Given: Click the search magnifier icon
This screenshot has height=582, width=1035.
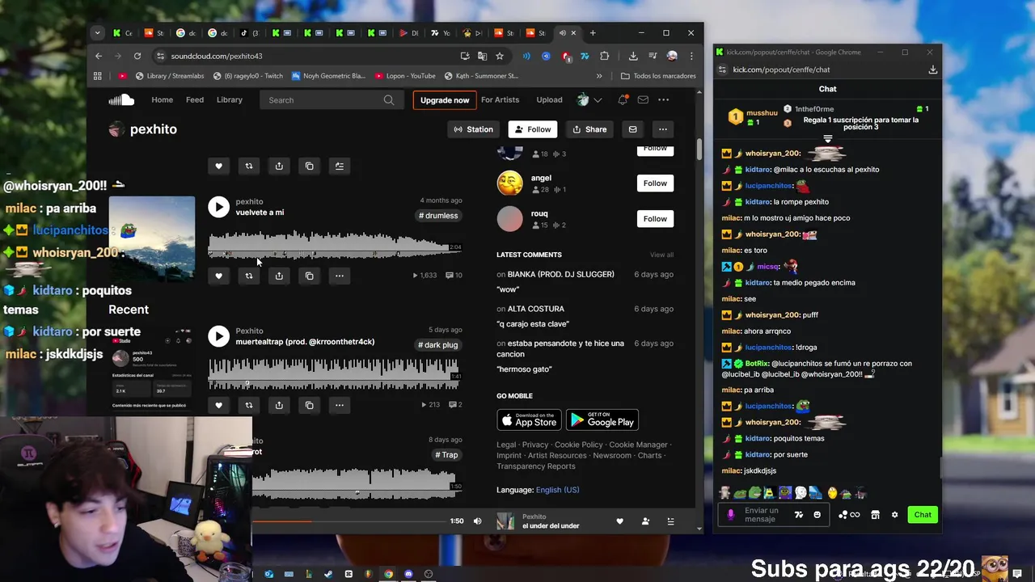Looking at the screenshot, I should pos(389,100).
